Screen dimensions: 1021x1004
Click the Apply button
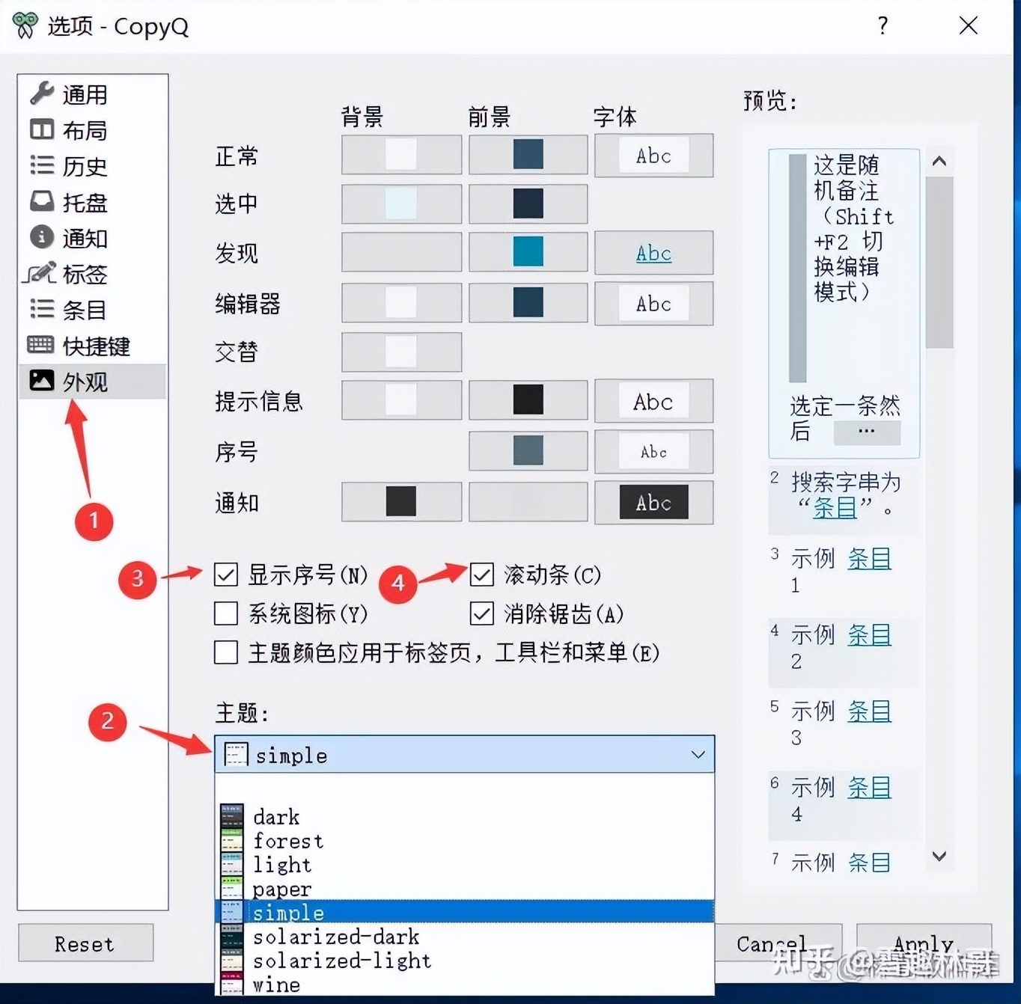tap(924, 943)
